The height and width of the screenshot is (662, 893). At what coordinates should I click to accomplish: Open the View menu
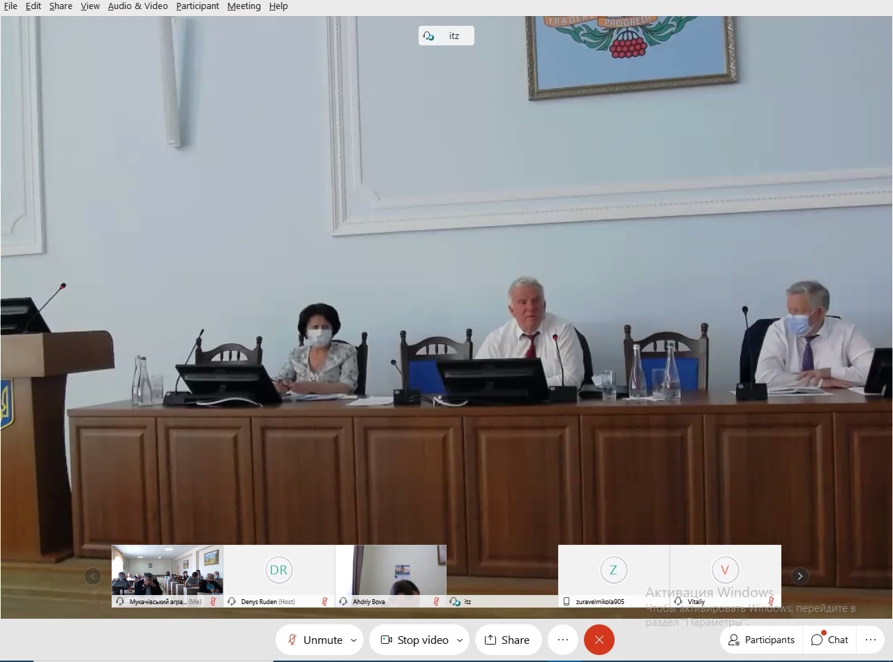90,6
